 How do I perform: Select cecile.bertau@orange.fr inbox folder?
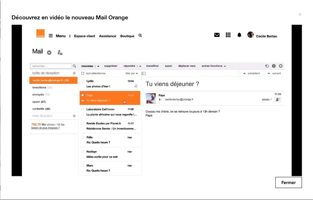(x=53, y=80)
